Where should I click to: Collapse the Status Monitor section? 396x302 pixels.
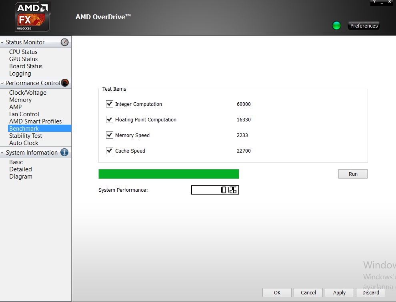2,42
